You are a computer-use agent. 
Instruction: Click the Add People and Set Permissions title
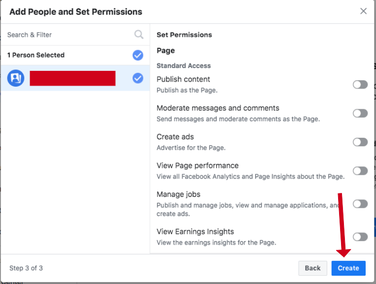coord(76,12)
